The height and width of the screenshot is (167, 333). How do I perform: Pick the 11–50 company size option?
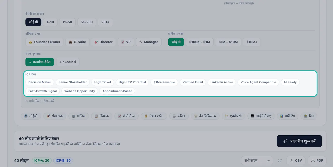pyautogui.click(x=67, y=22)
